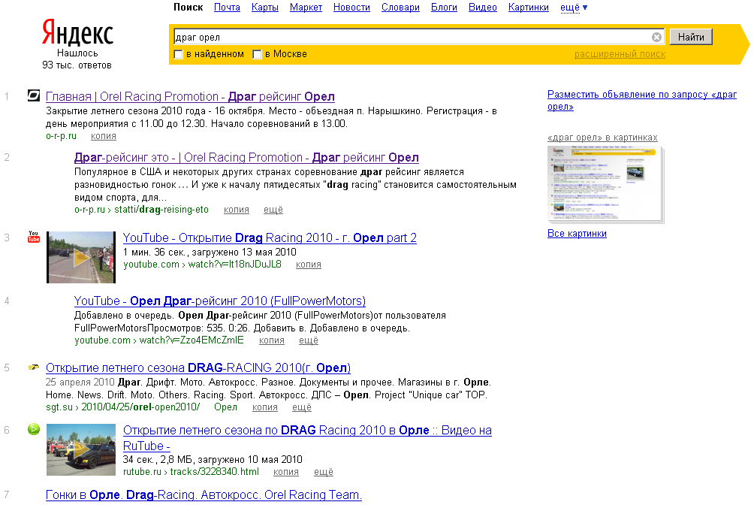Open the Карты tab
The width and height of the screenshot is (754, 505).
click(264, 8)
